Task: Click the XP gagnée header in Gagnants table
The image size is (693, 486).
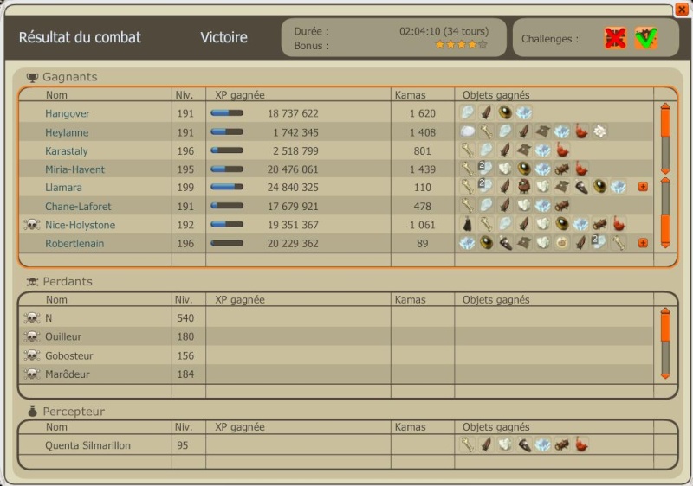Action: pyautogui.click(x=240, y=95)
